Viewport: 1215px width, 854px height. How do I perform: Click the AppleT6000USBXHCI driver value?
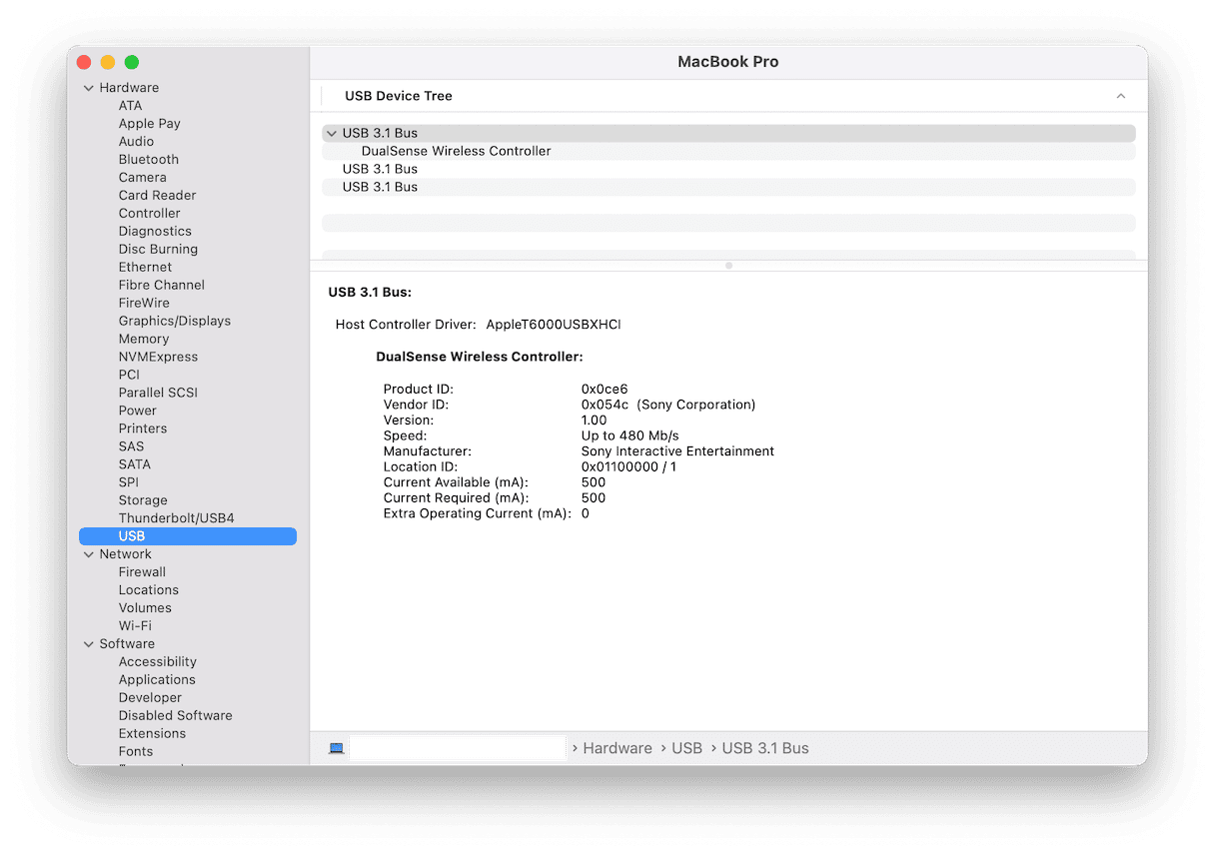(x=554, y=326)
